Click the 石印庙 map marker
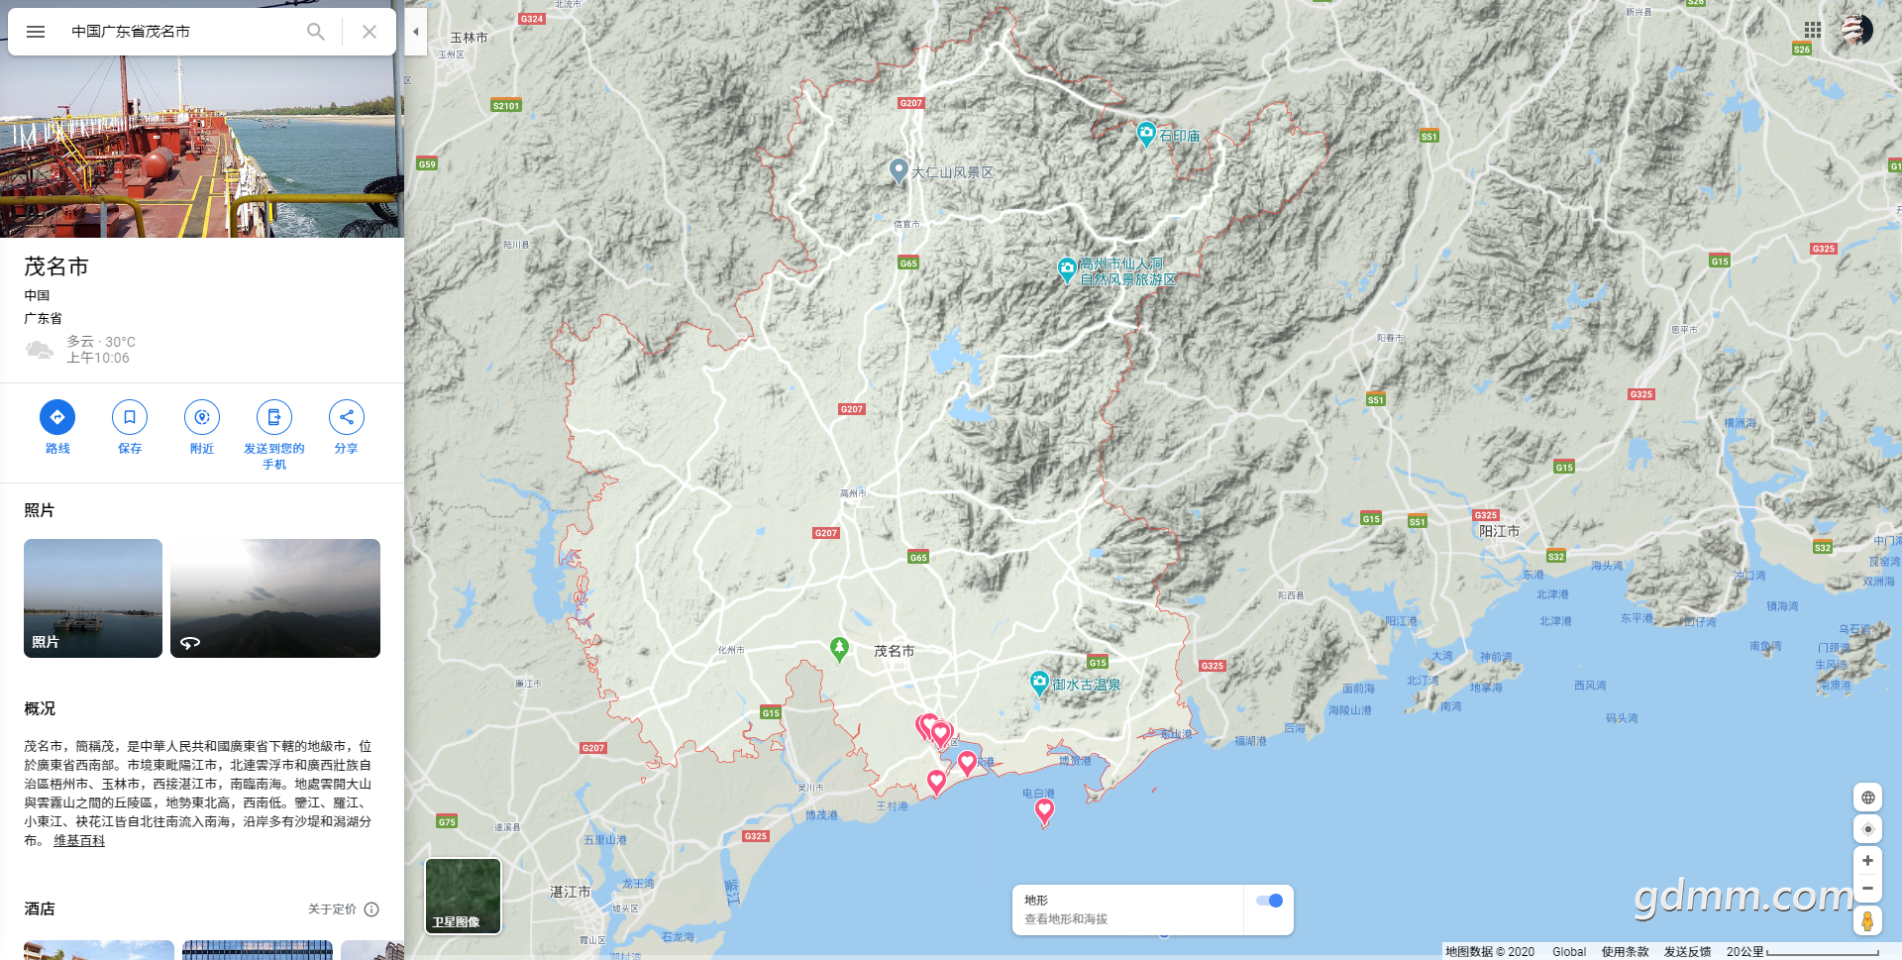Image resolution: width=1902 pixels, height=960 pixels. [1146, 134]
